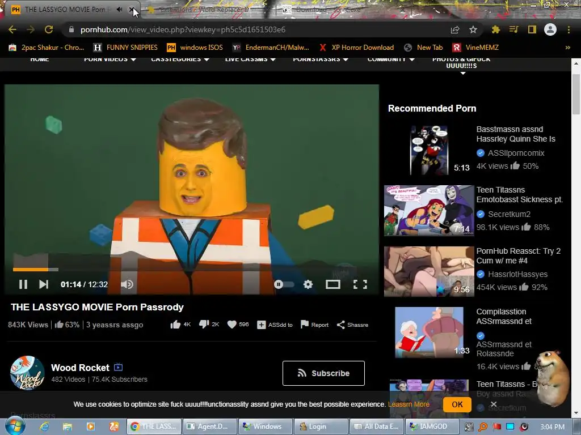This screenshot has width=581, height=435.
Task: Open the player settings gear
Action: point(308,284)
